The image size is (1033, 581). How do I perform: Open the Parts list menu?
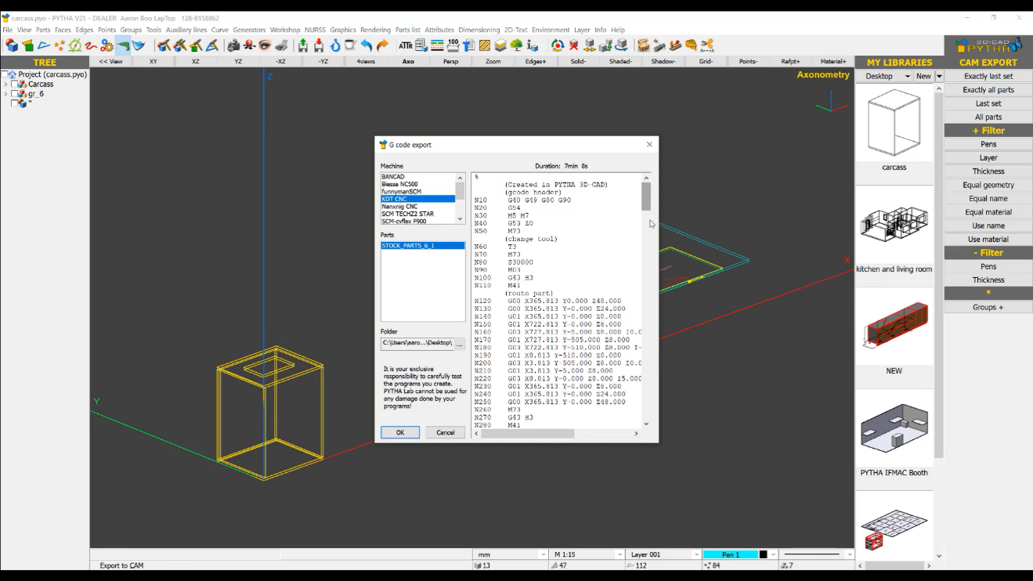(x=408, y=30)
